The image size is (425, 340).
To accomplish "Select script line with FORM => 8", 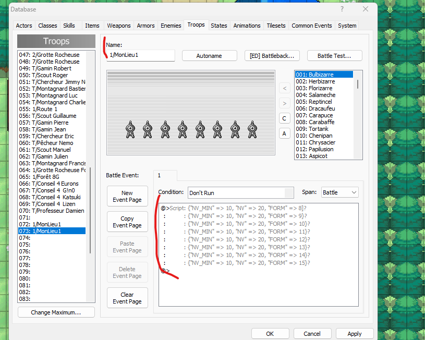I will (x=259, y=208).
